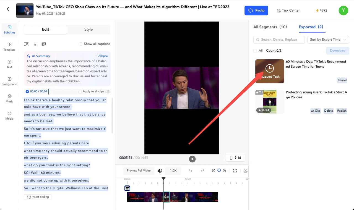Click Insert ending button
Image resolution: width=354 pixels, height=210 pixels.
(x=38, y=197)
